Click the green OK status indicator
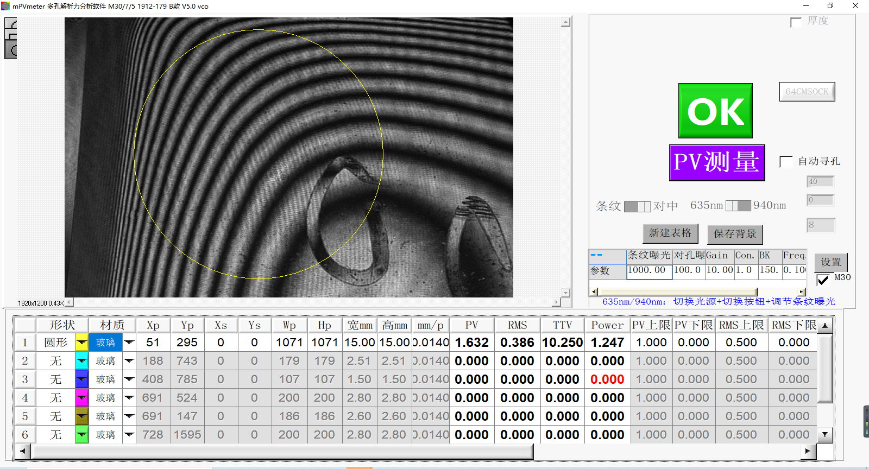Image resolution: width=869 pixels, height=469 pixels. pos(715,111)
